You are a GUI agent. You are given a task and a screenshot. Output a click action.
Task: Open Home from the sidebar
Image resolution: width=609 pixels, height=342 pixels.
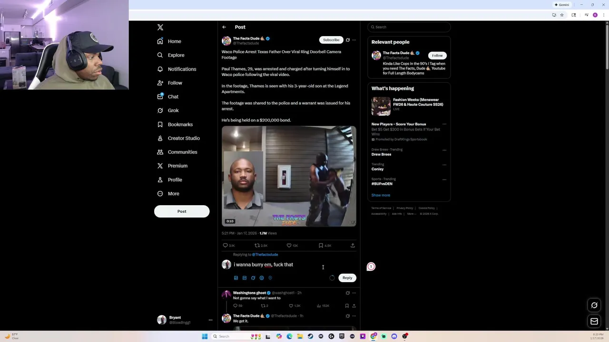169,41
